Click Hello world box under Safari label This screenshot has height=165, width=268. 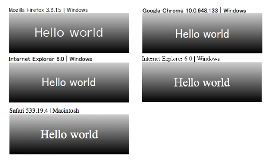[69, 134]
